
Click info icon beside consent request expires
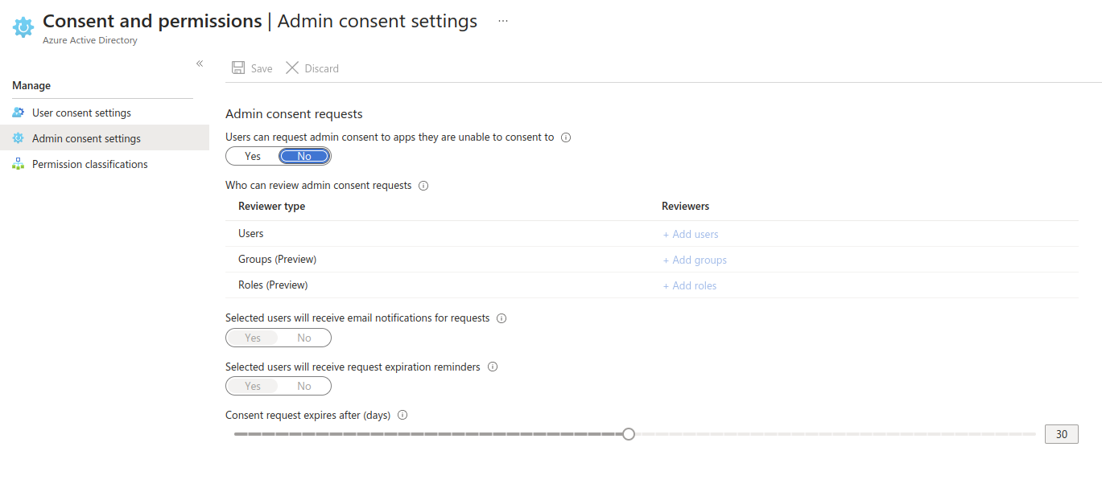pos(402,416)
